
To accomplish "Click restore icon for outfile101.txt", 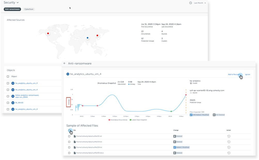I will 229,136.
